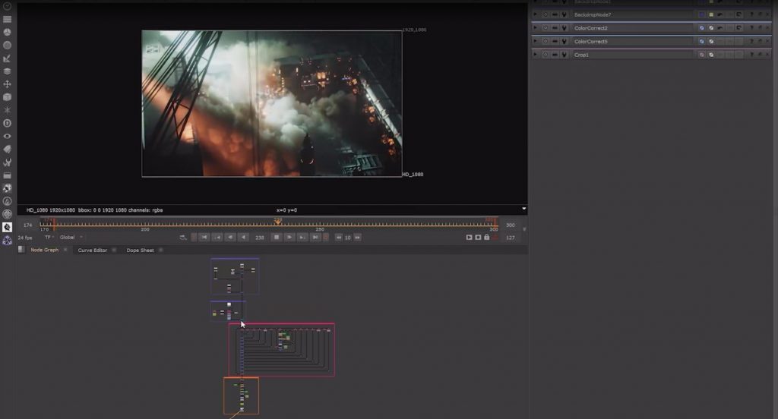Switch to the Node Graph tab

click(x=44, y=250)
